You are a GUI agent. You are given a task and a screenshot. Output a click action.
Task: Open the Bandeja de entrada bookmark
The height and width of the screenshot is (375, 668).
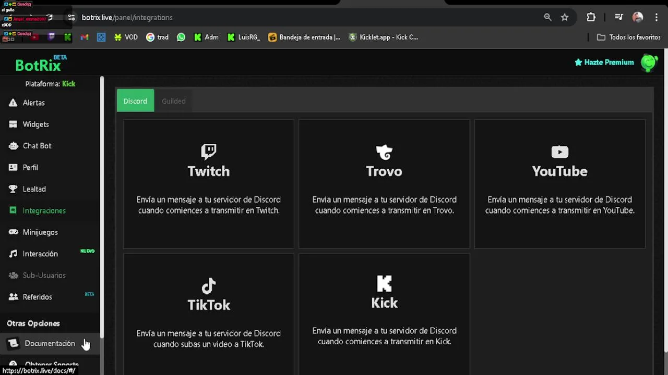coord(304,37)
